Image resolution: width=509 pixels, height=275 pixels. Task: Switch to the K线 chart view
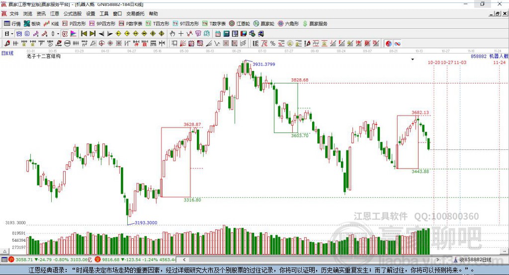51,24
